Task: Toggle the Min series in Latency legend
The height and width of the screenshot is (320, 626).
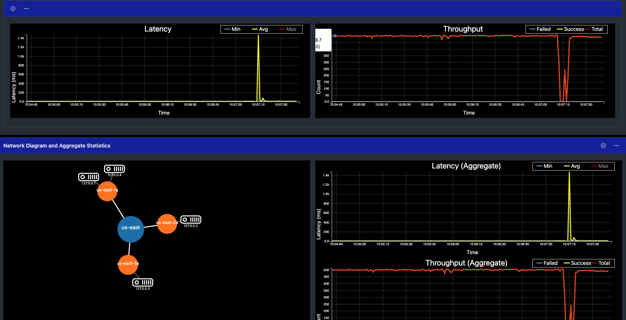Action: (236, 29)
